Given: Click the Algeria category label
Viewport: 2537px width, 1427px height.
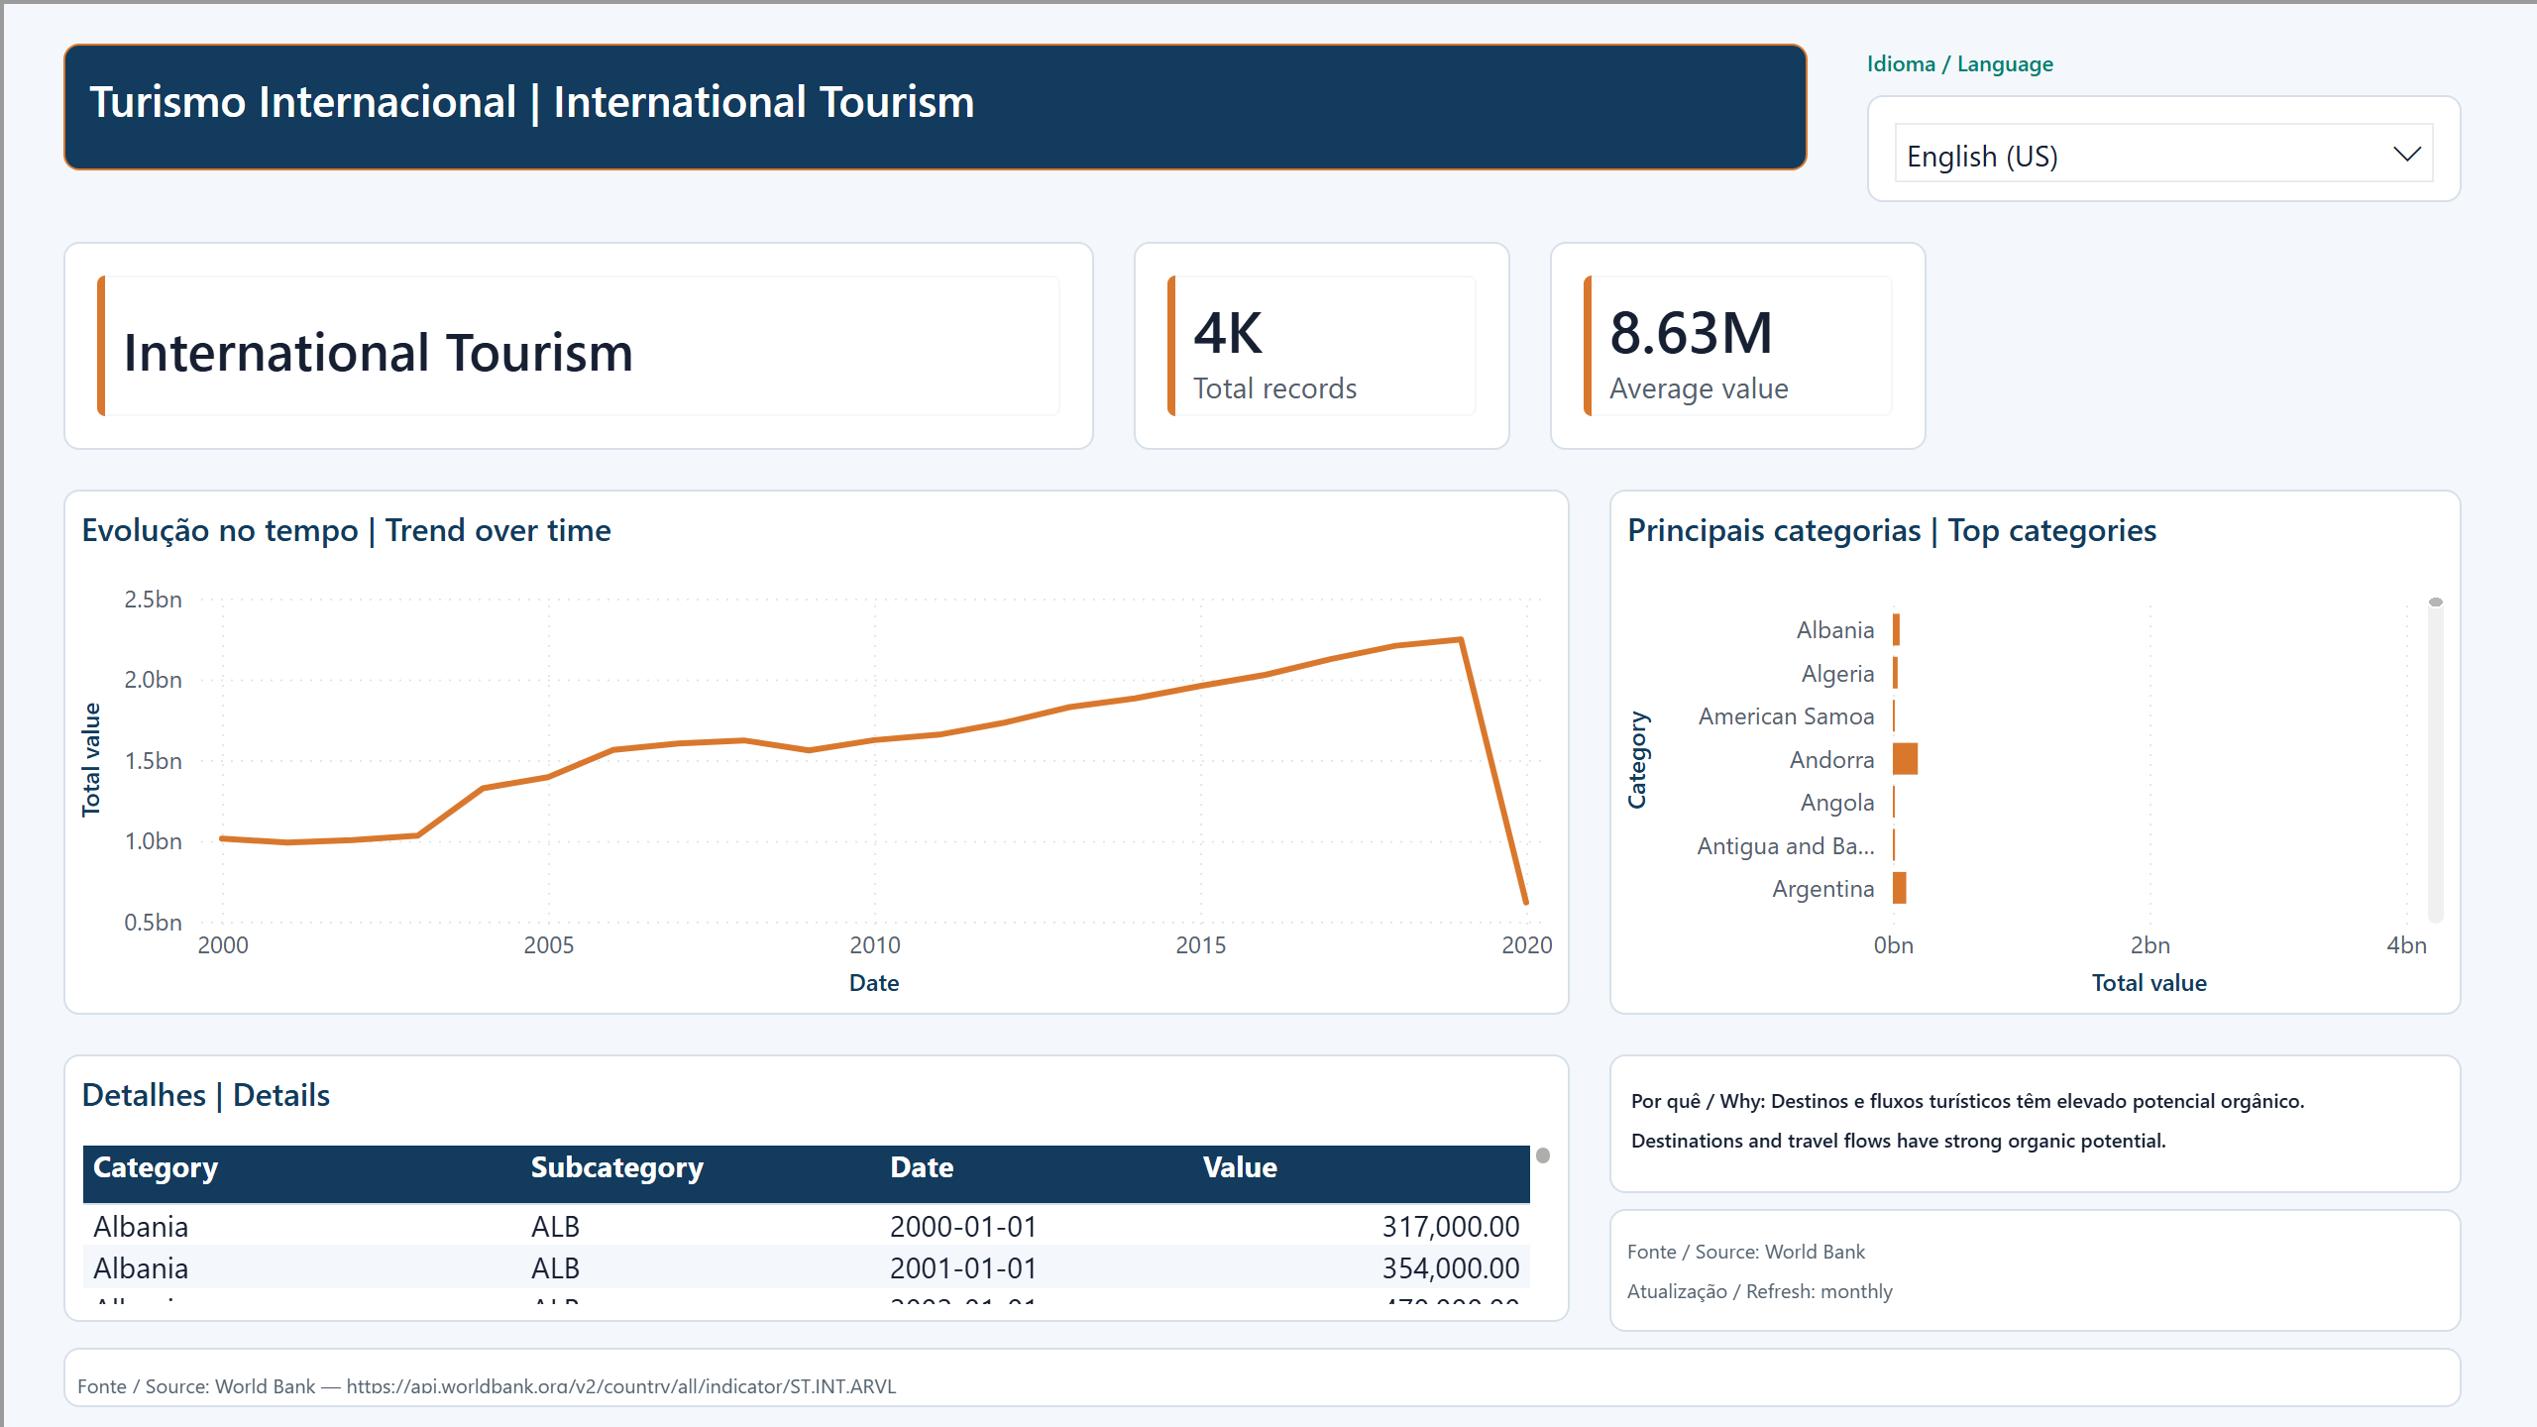Looking at the screenshot, I should pyautogui.click(x=1837, y=674).
